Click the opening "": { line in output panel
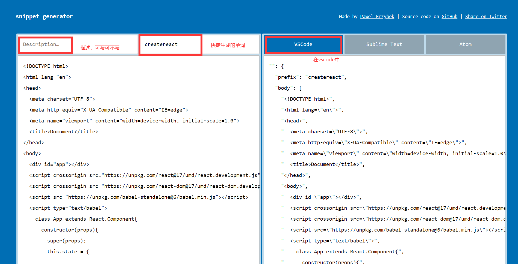 coord(276,66)
